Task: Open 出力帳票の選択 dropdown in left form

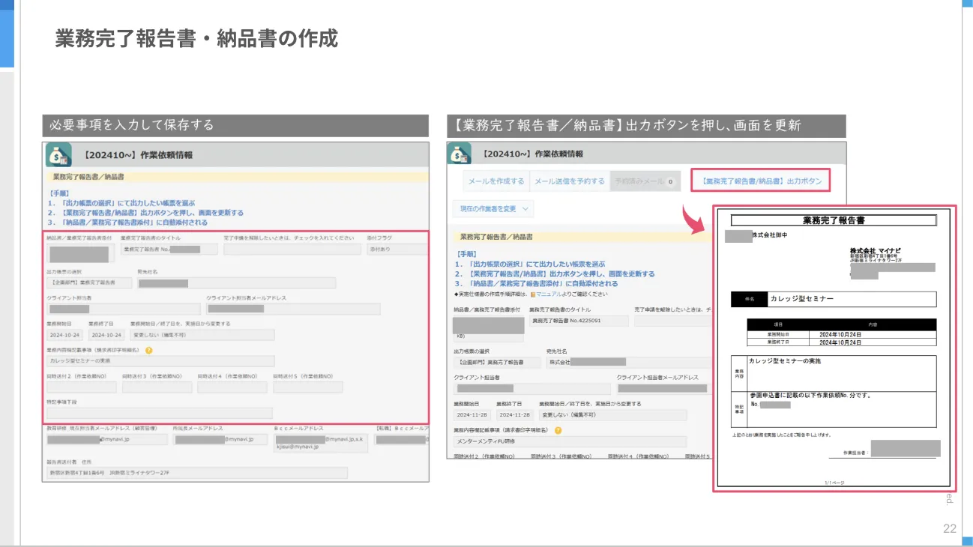Action: pos(89,283)
